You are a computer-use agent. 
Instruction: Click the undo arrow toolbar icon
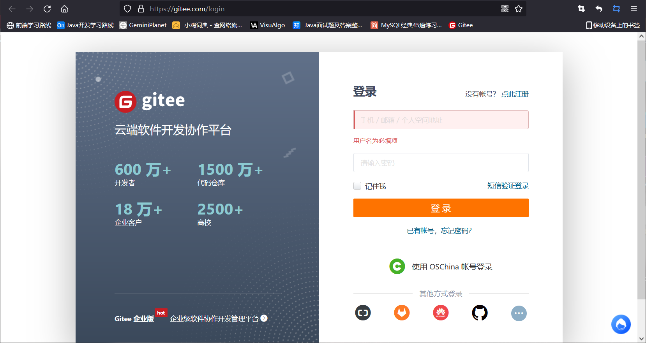599,9
